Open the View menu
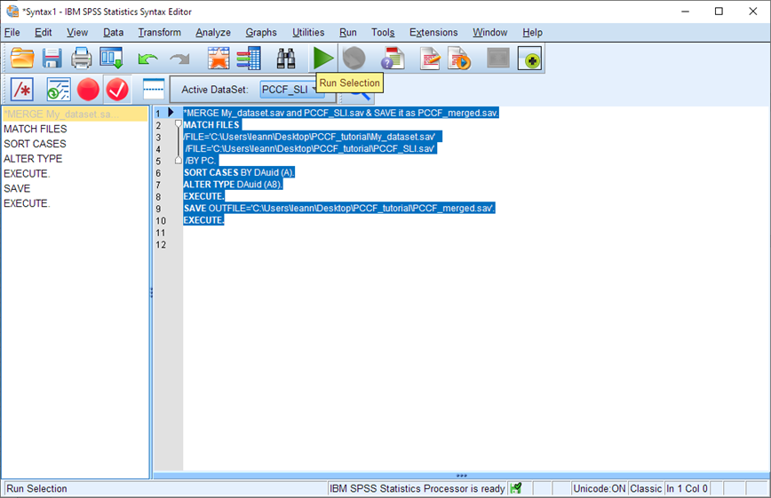 [77, 33]
